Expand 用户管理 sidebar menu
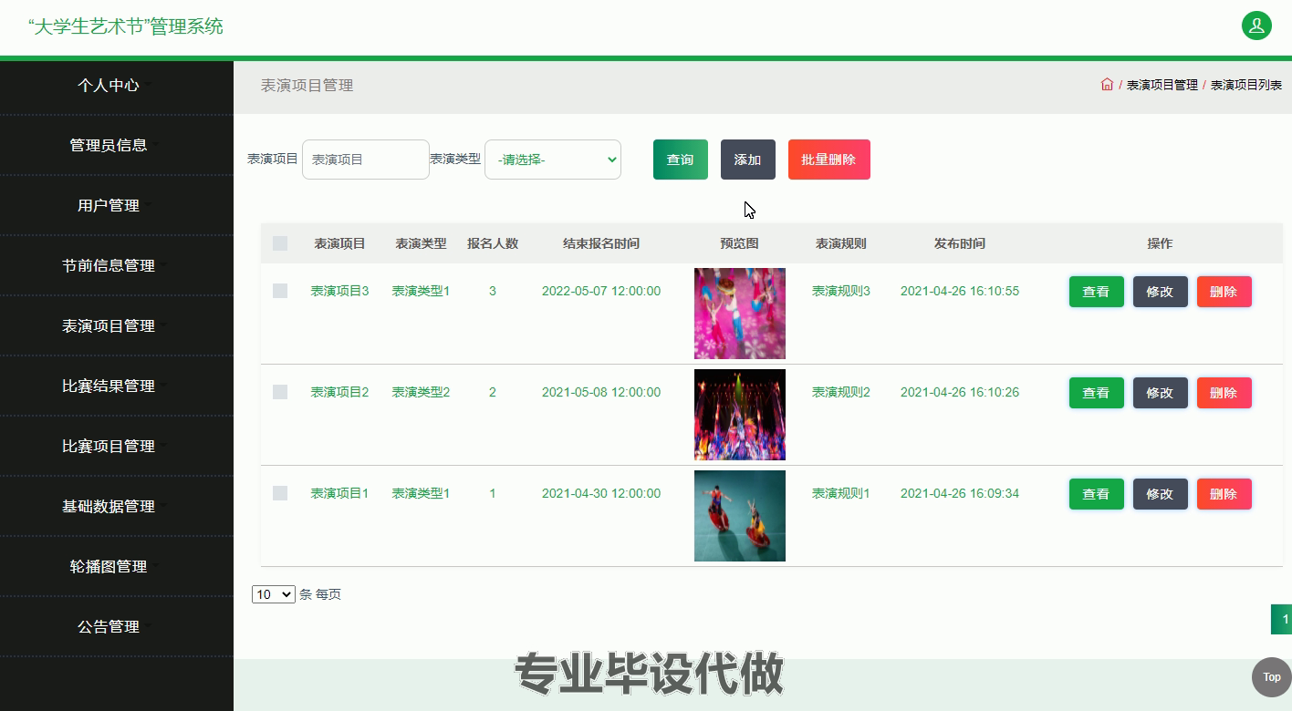This screenshot has width=1292, height=711. pos(109,205)
